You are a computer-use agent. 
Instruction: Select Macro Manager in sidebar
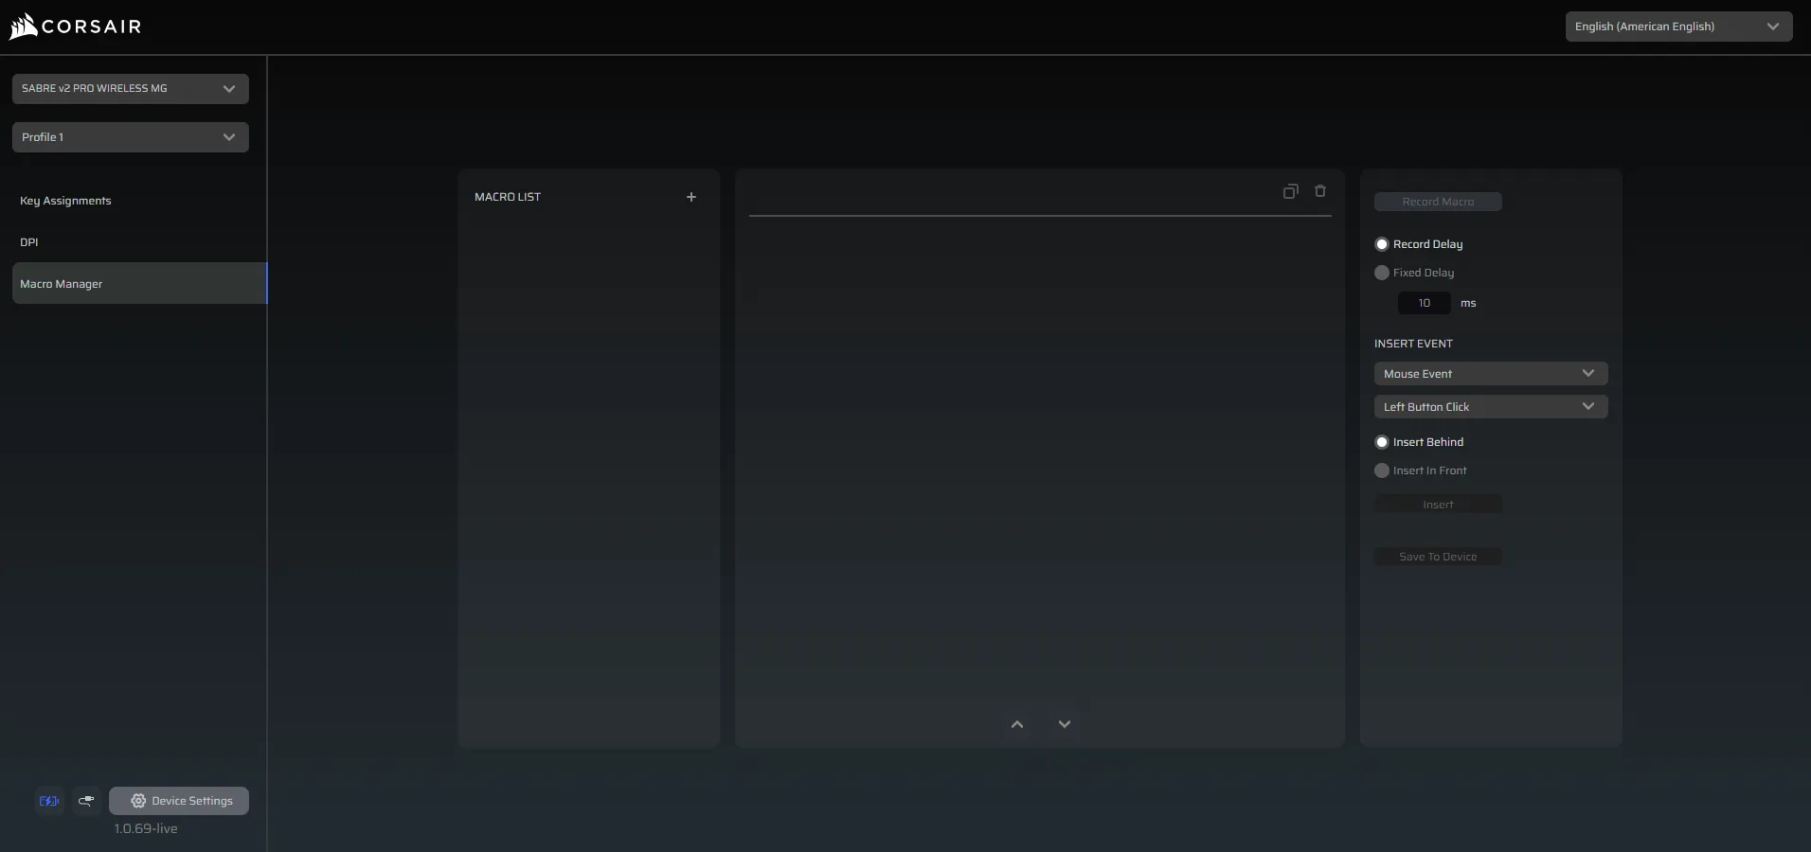tap(139, 284)
